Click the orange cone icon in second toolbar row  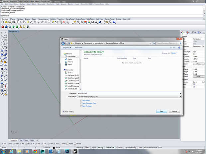click(x=21, y=27)
